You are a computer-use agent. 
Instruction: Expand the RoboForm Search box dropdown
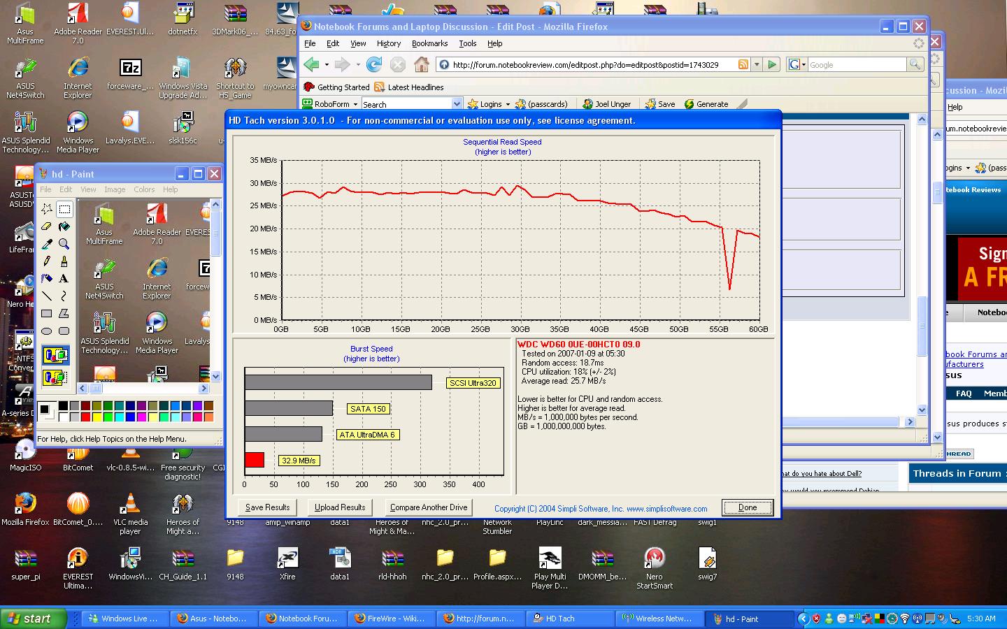457,104
